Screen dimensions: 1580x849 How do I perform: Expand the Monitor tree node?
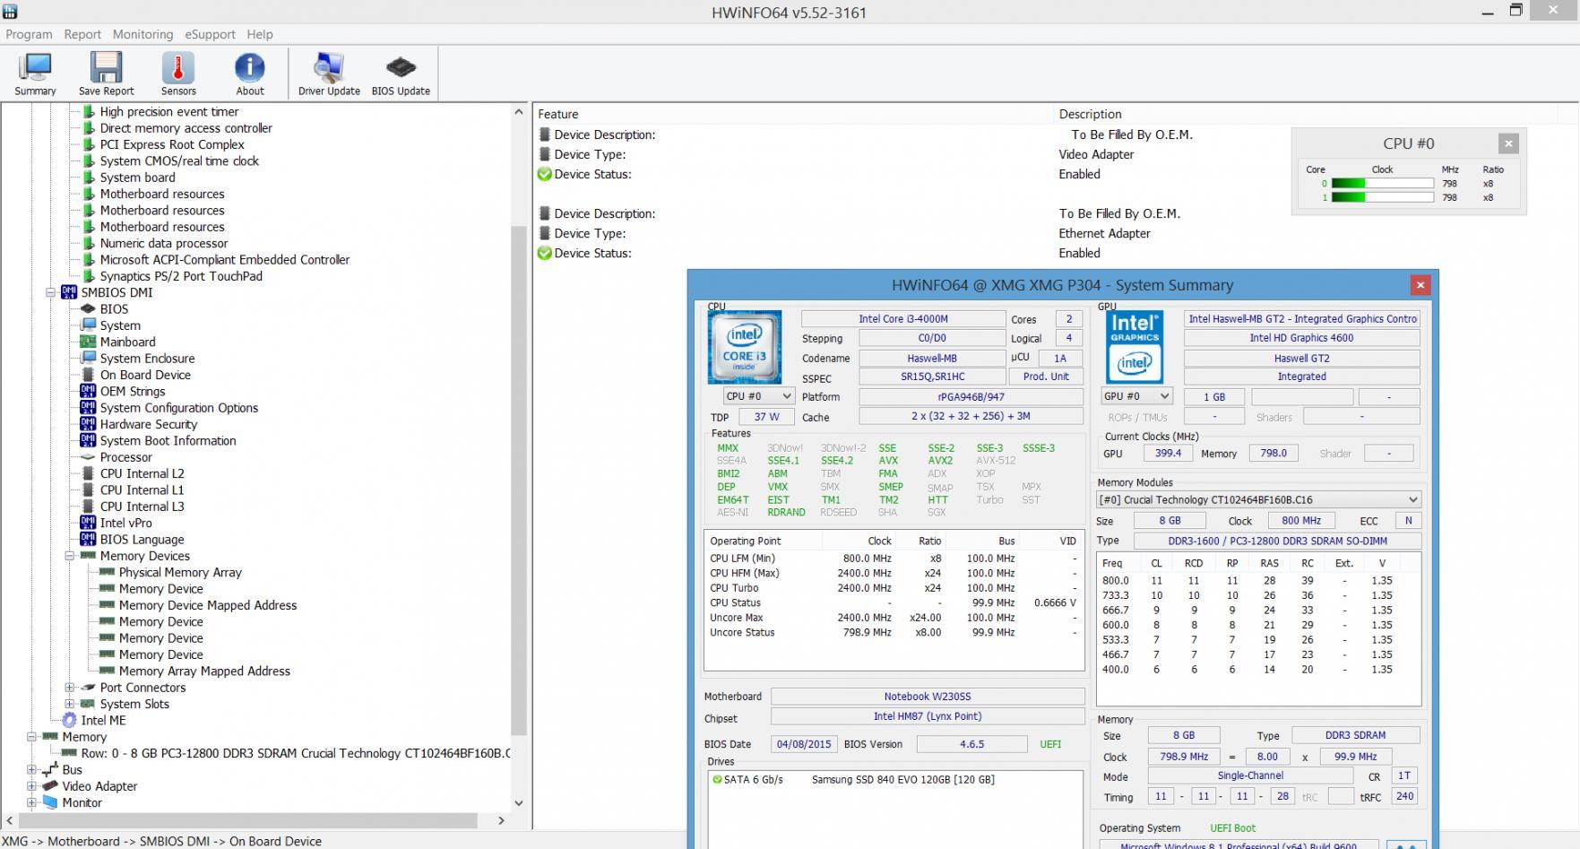point(32,802)
